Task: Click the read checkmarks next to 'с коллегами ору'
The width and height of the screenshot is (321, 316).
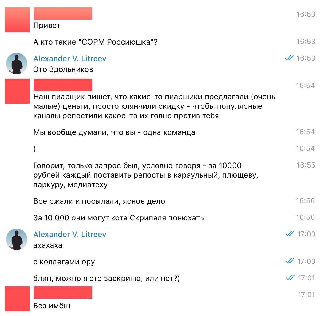Action: [290, 261]
